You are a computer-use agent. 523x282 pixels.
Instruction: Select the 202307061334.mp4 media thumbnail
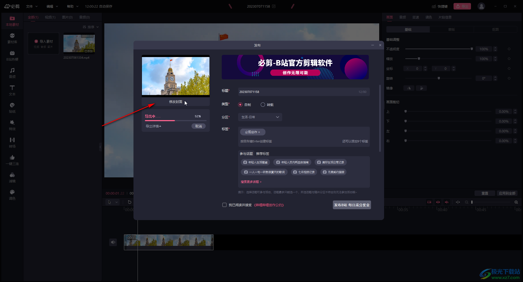tap(79, 43)
